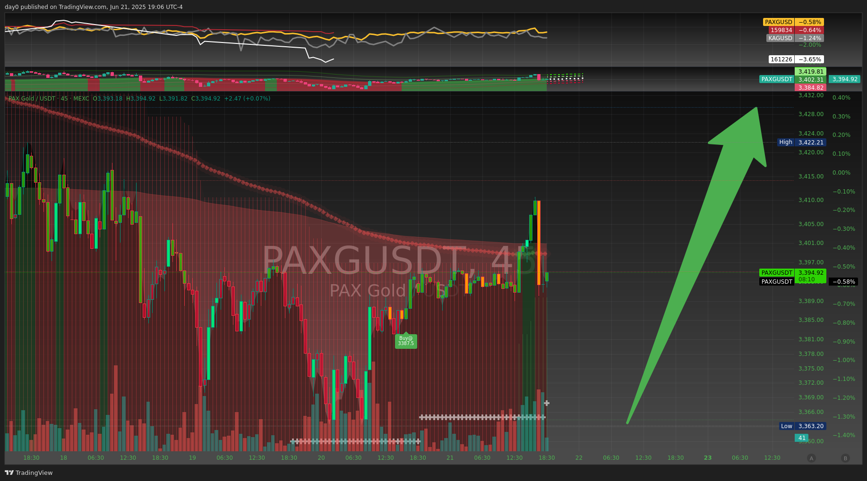
Task: Click the 3,401.00 price axis tick
Action: [811, 243]
